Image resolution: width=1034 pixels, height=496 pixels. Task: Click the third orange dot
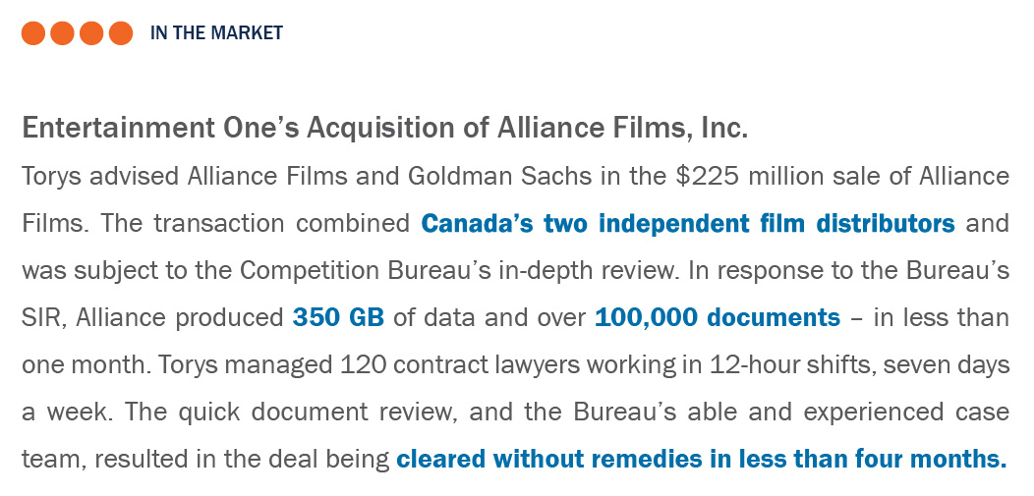coord(91,33)
